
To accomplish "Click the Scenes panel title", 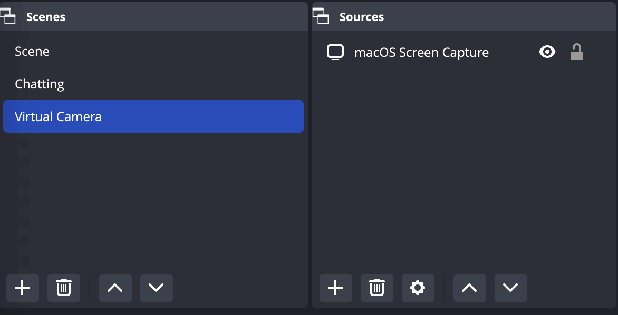I will pos(46,17).
